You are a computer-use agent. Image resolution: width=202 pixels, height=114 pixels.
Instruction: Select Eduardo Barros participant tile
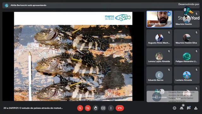[x=159, y=75]
